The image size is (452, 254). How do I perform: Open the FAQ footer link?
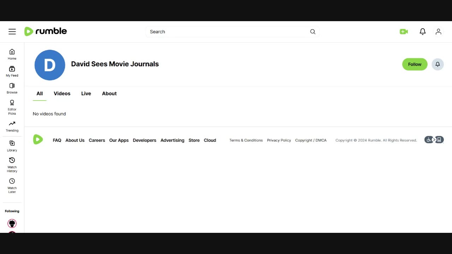[x=57, y=140]
